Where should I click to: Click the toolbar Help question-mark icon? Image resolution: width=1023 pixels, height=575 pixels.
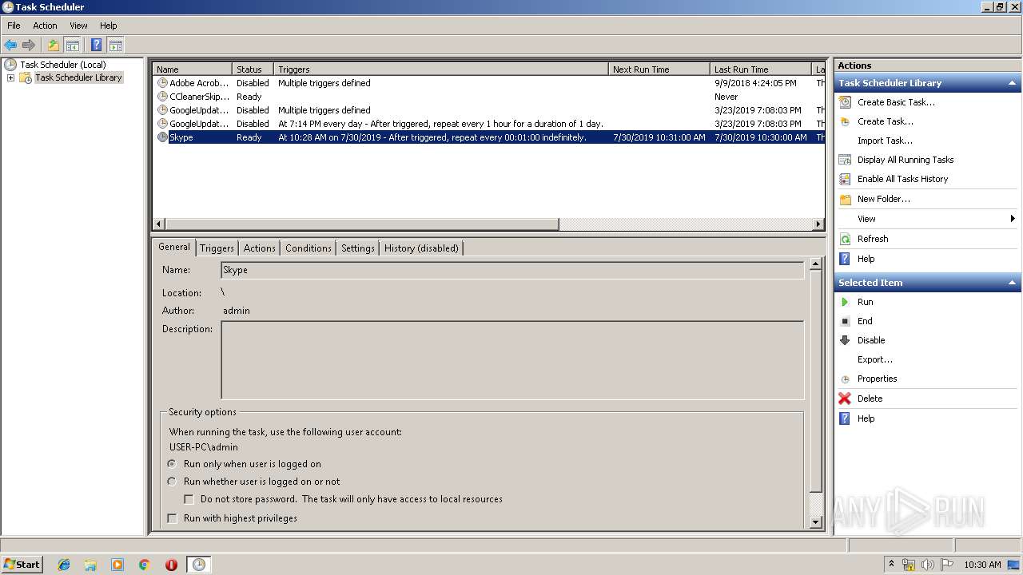coord(96,45)
